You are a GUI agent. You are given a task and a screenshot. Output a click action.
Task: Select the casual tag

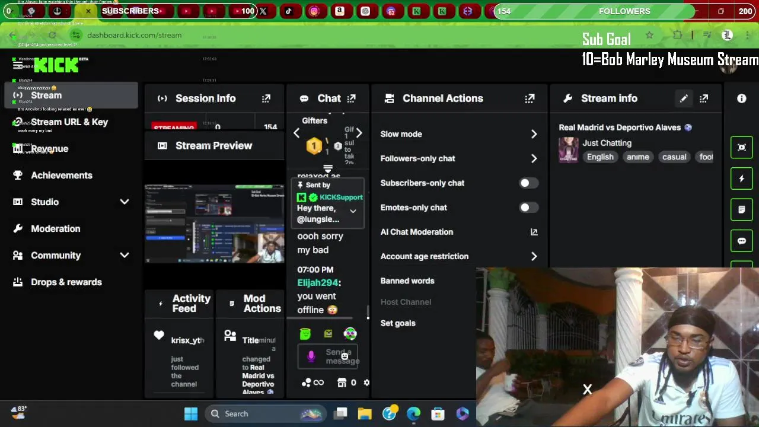coord(674,157)
